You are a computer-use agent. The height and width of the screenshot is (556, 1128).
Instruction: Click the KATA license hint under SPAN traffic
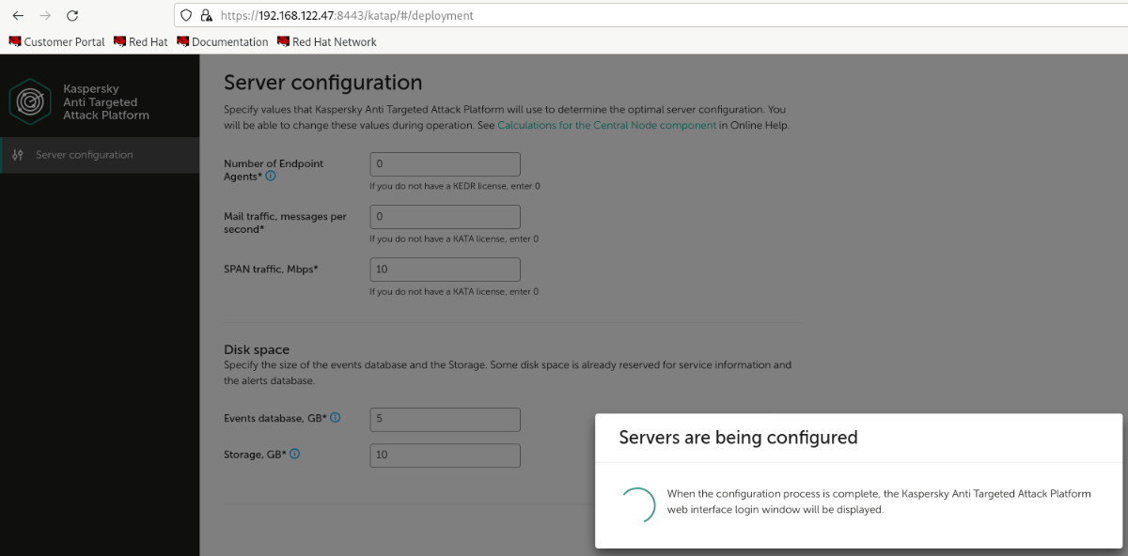454,291
